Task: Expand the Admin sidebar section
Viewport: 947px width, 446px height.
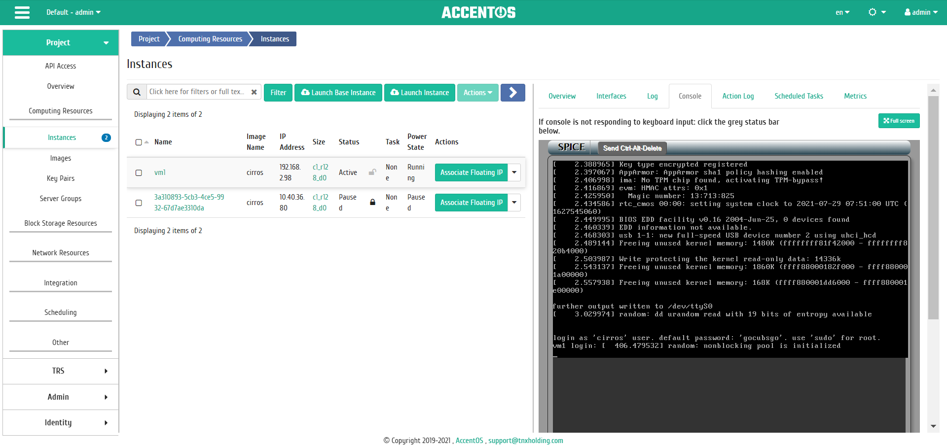Action: (x=61, y=397)
